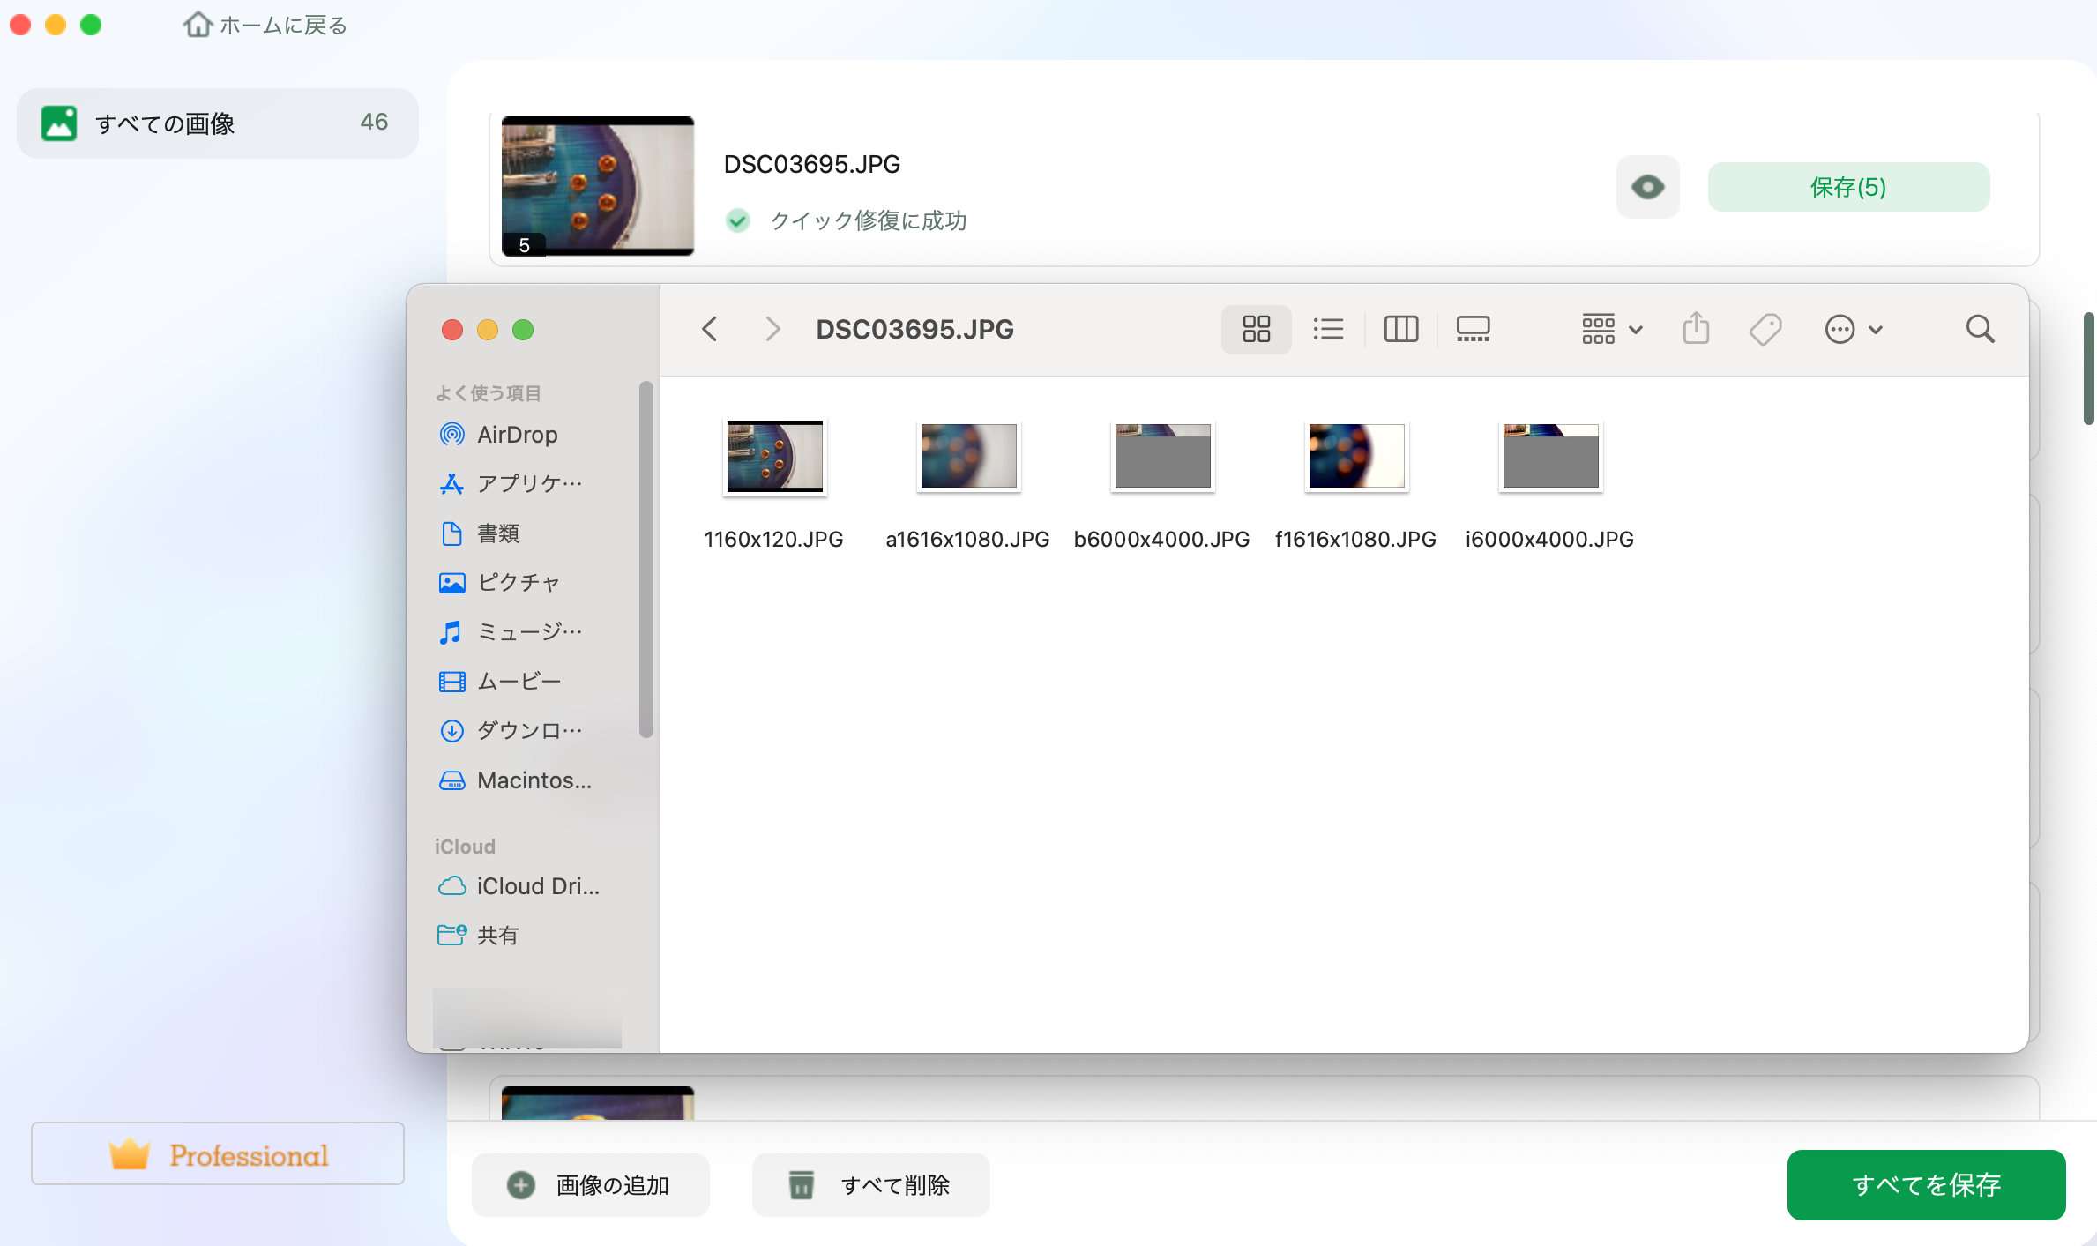
Task: Select icon grid view in Finder
Action: pos(1256,330)
